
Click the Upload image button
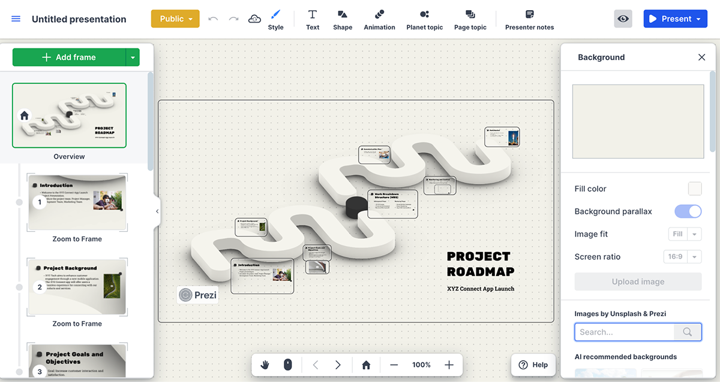click(638, 281)
